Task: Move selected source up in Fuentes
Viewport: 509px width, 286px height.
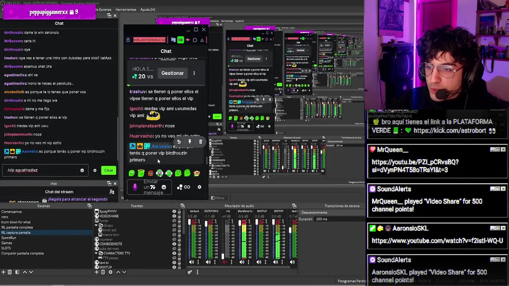Action: (118, 272)
